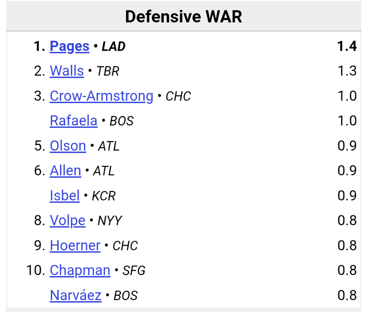Open the Walls player link
Image resolution: width=366 pixels, height=312 pixels.
pos(67,71)
